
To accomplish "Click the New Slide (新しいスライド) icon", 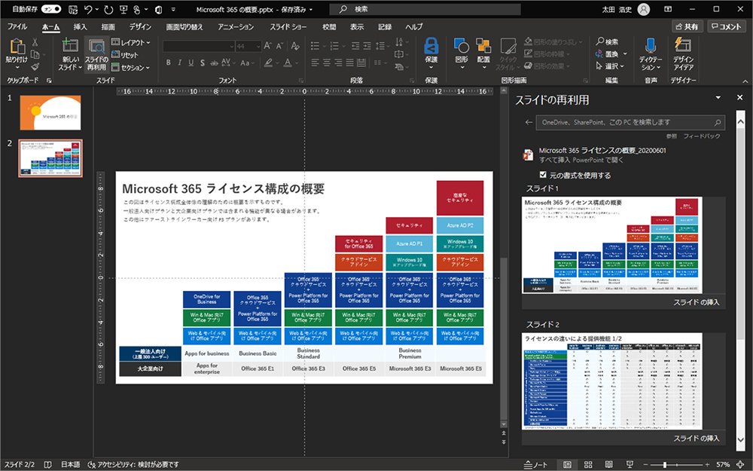I will pos(70,46).
